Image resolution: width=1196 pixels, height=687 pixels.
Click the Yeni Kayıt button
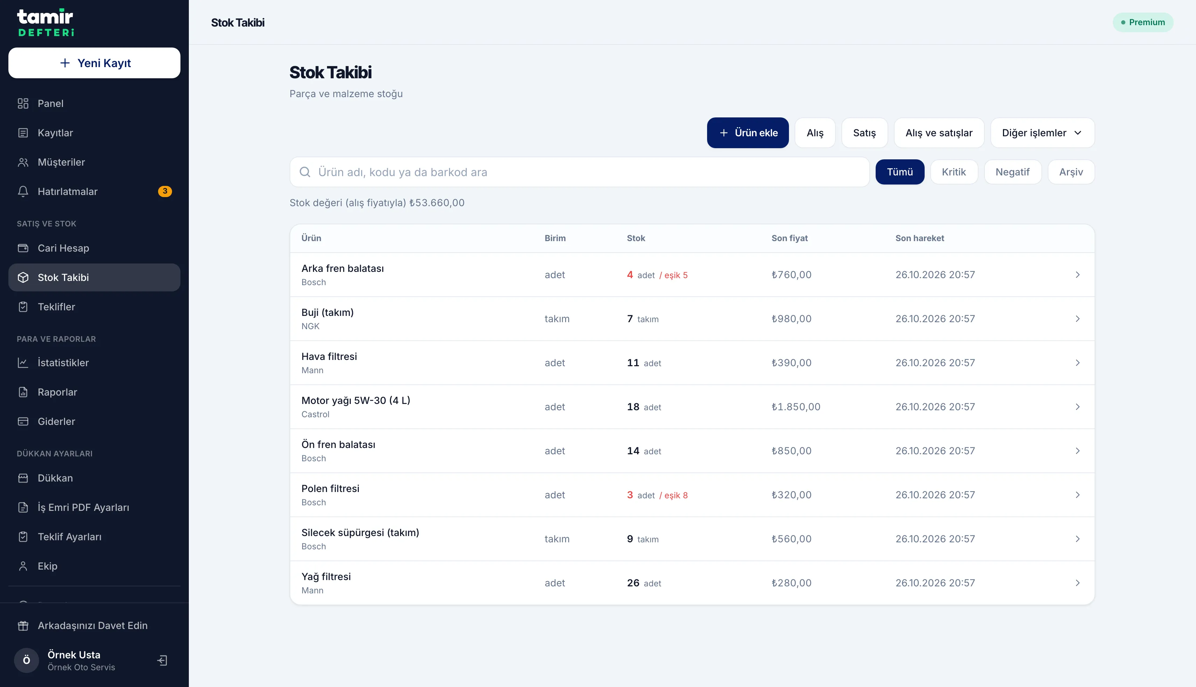tap(94, 63)
